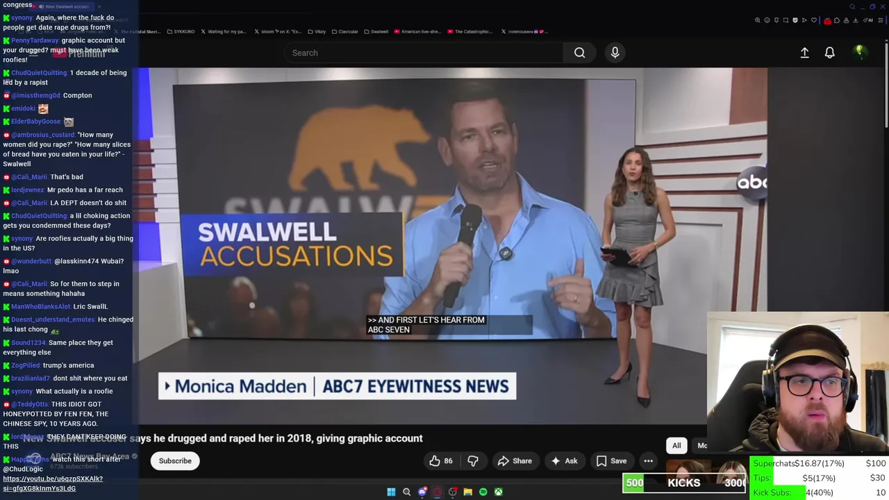The image size is (889, 500).
Task: Open the youtu.be link in chat
Action: [x=53, y=483]
